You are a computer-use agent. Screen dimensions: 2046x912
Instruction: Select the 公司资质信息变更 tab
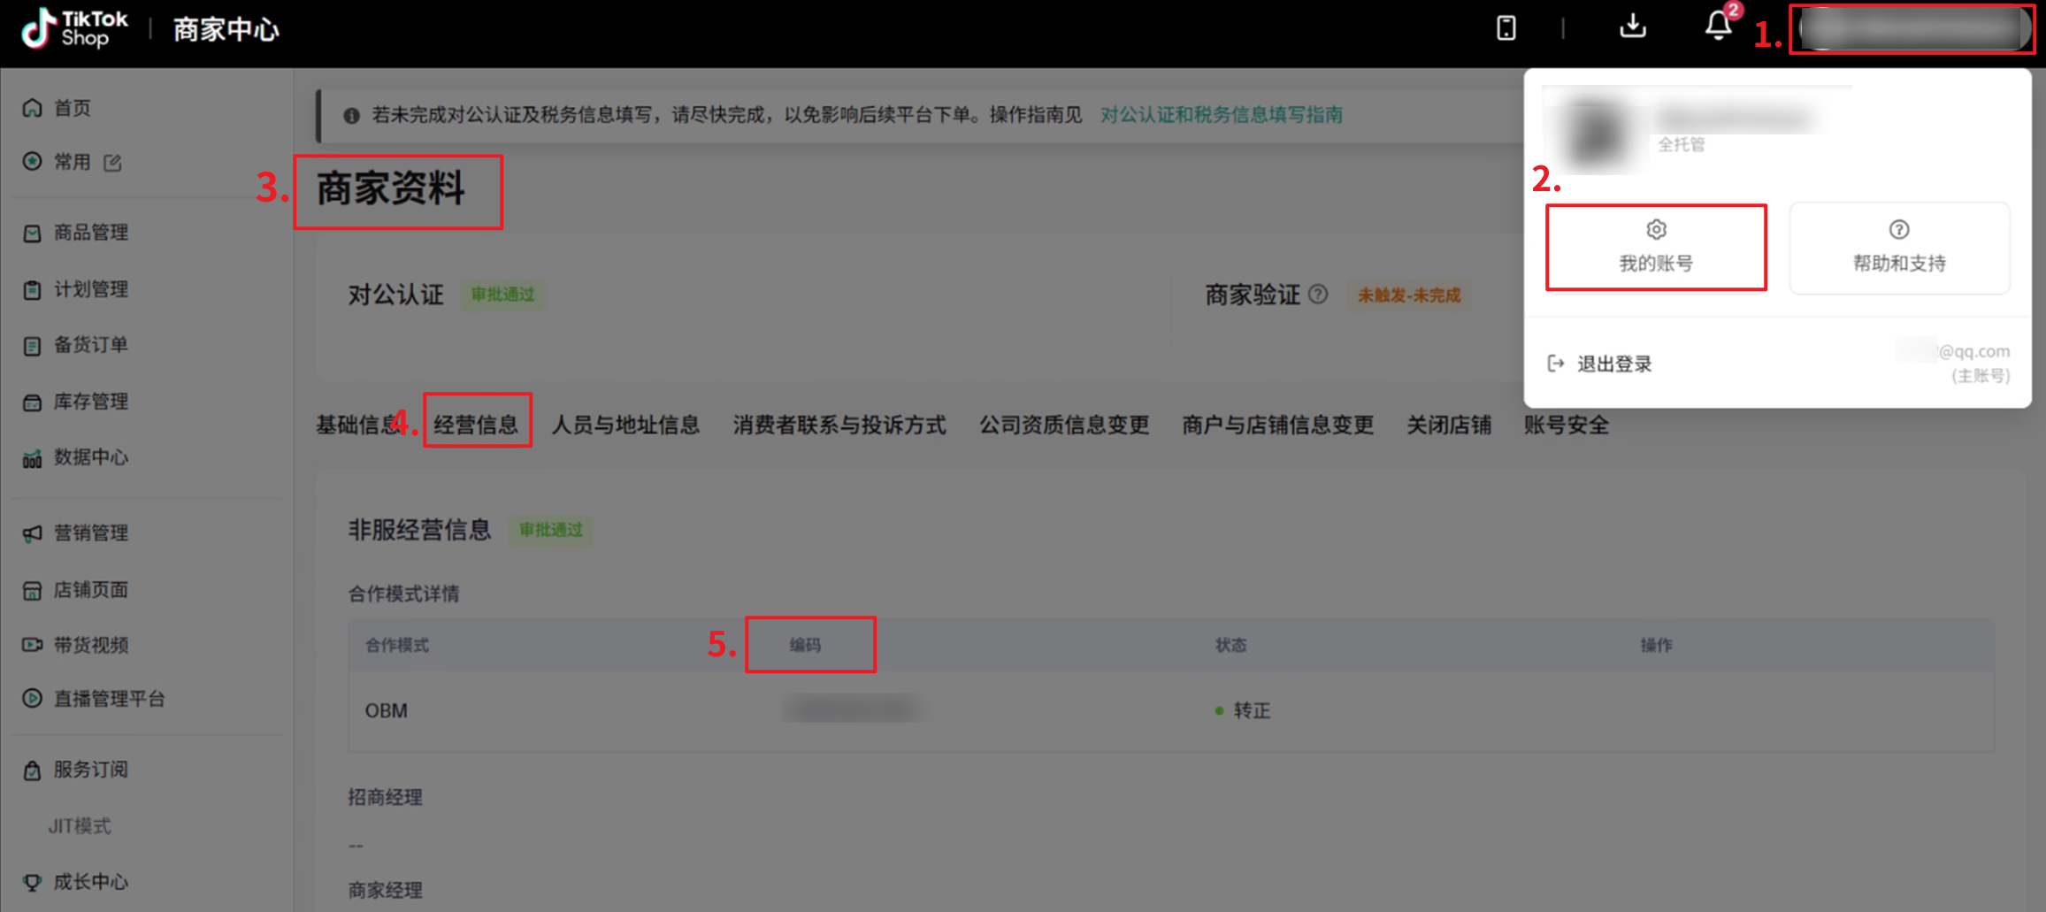pos(1064,425)
